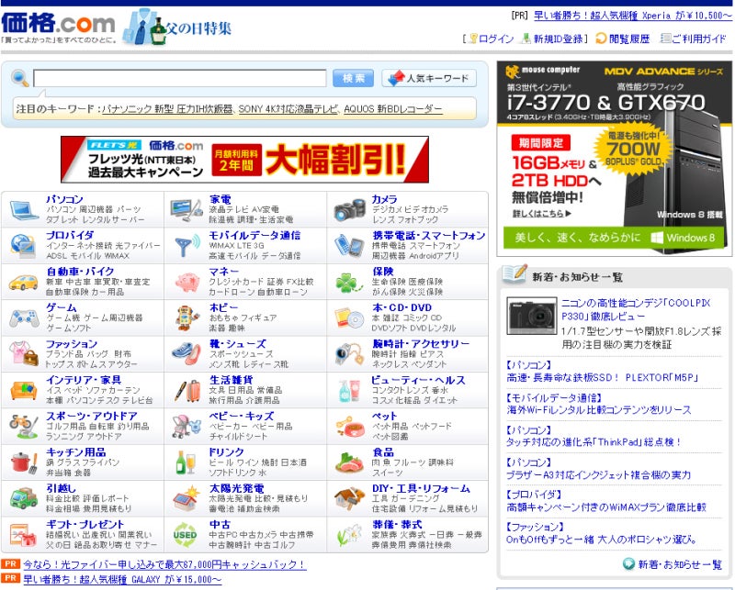This screenshot has width=735, height=590.
Task: Open the 携帯電話・スマートフォン category heading link
Action: pyautogui.click(x=429, y=236)
